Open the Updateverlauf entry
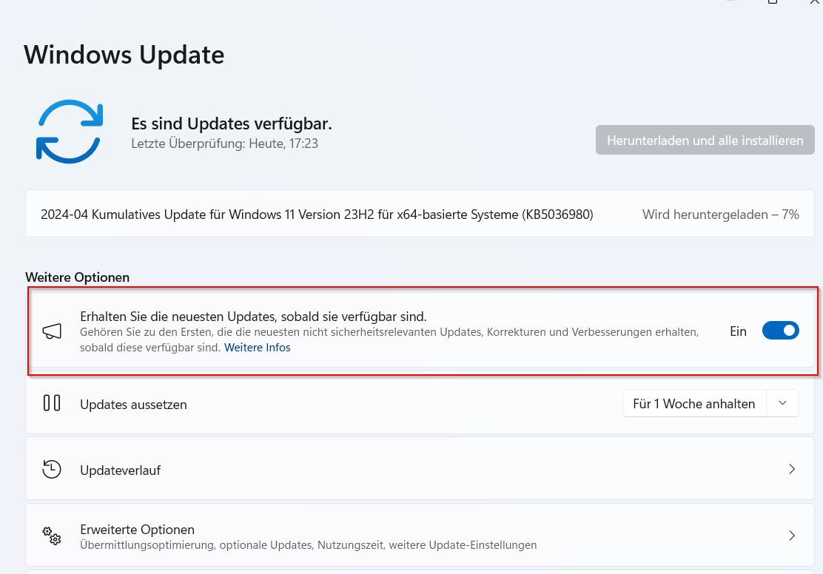 pos(120,470)
